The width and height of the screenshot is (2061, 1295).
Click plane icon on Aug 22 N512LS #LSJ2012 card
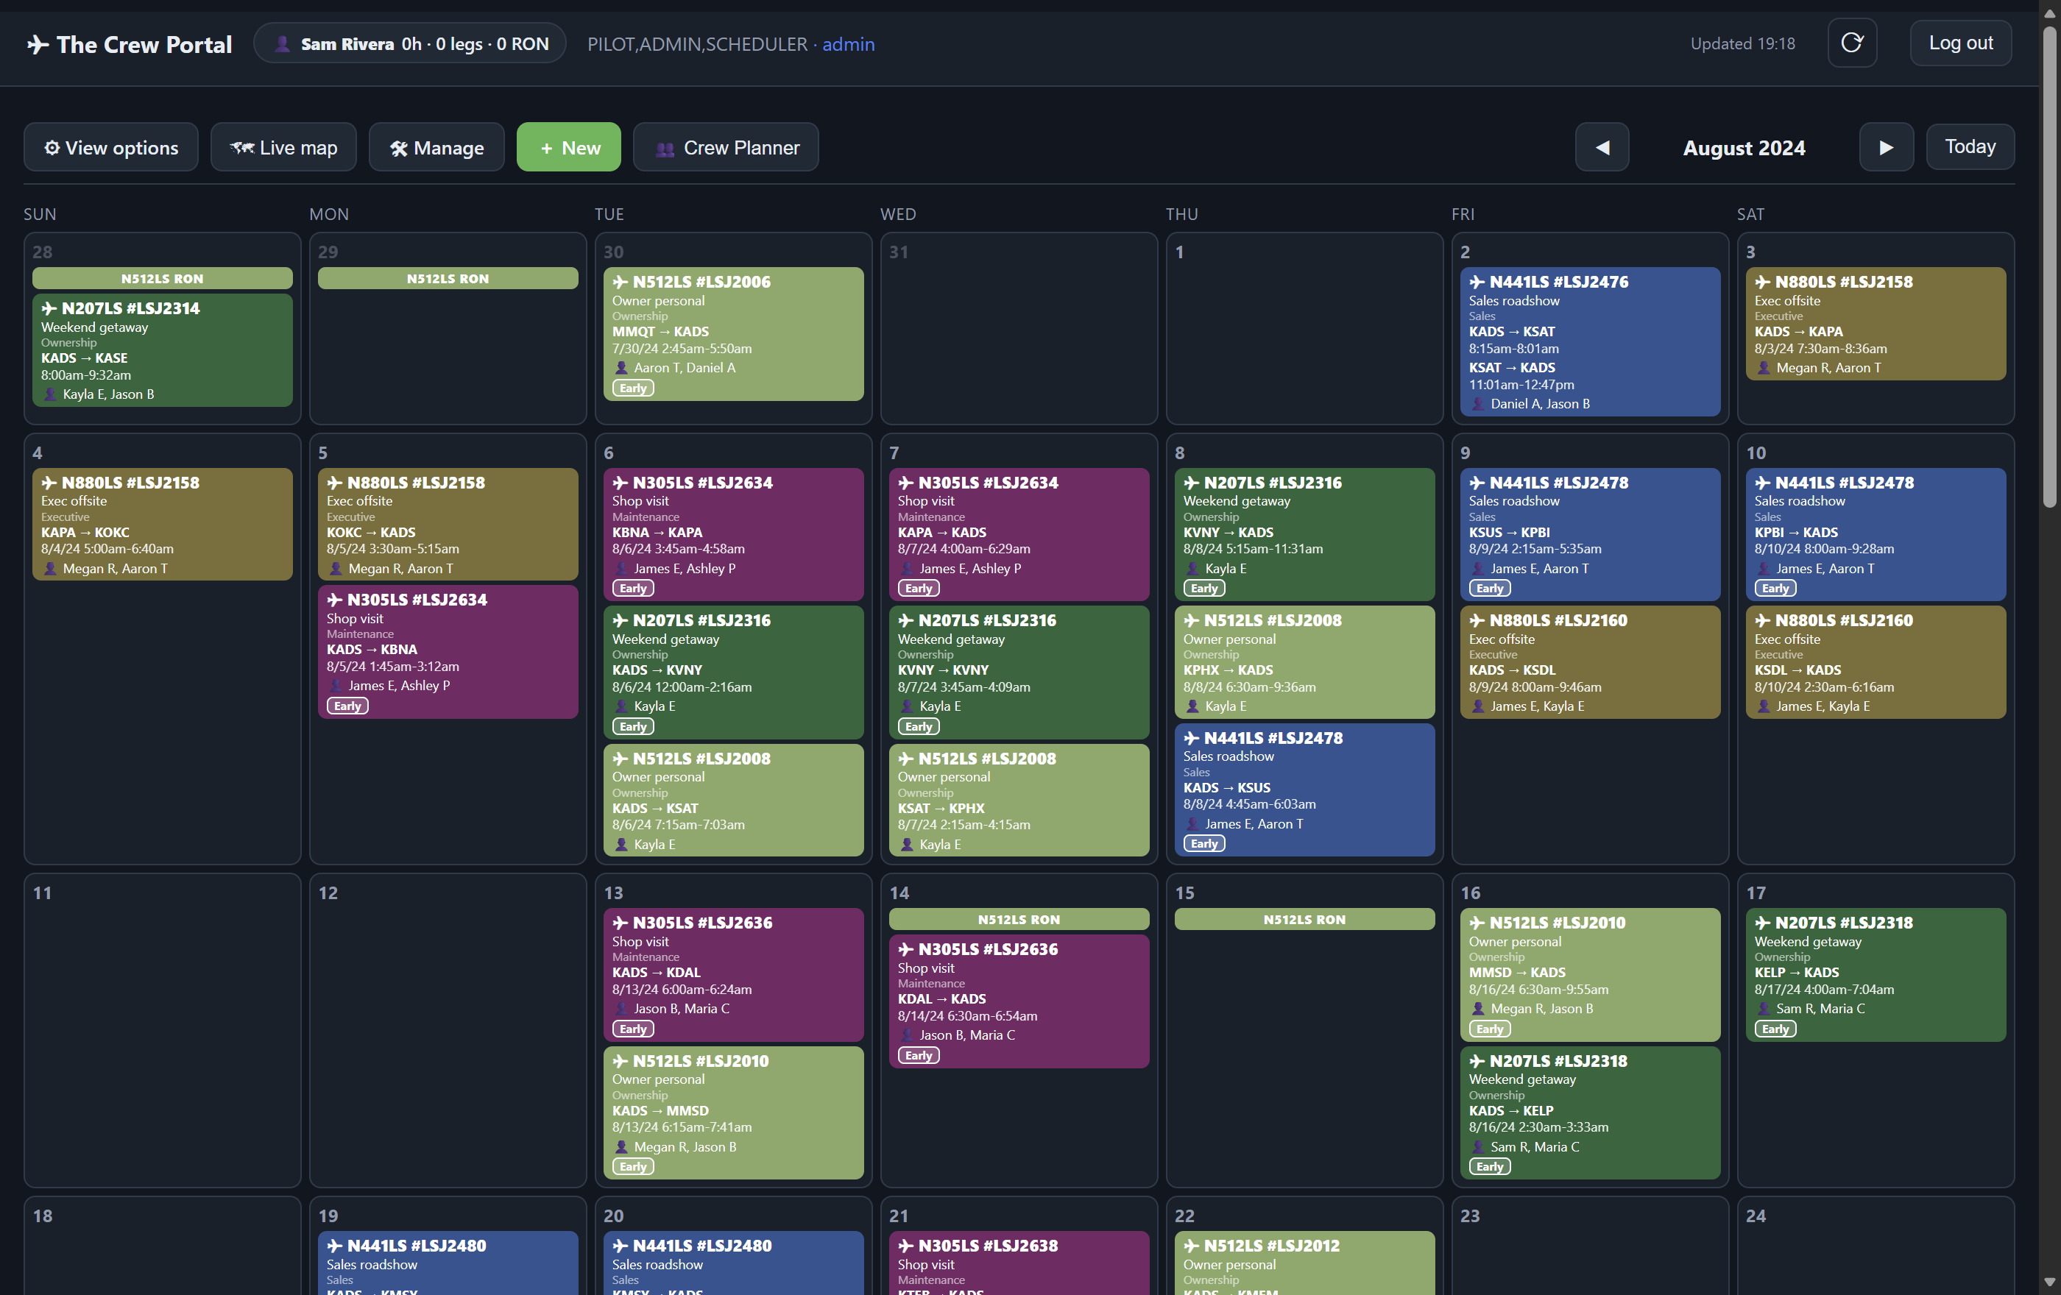coord(1192,1246)
